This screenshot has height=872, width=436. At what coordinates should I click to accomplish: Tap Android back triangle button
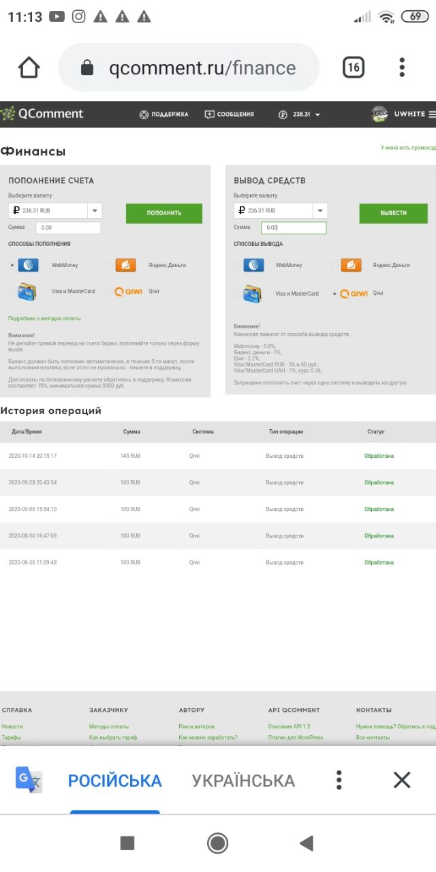tap(307, 843)
